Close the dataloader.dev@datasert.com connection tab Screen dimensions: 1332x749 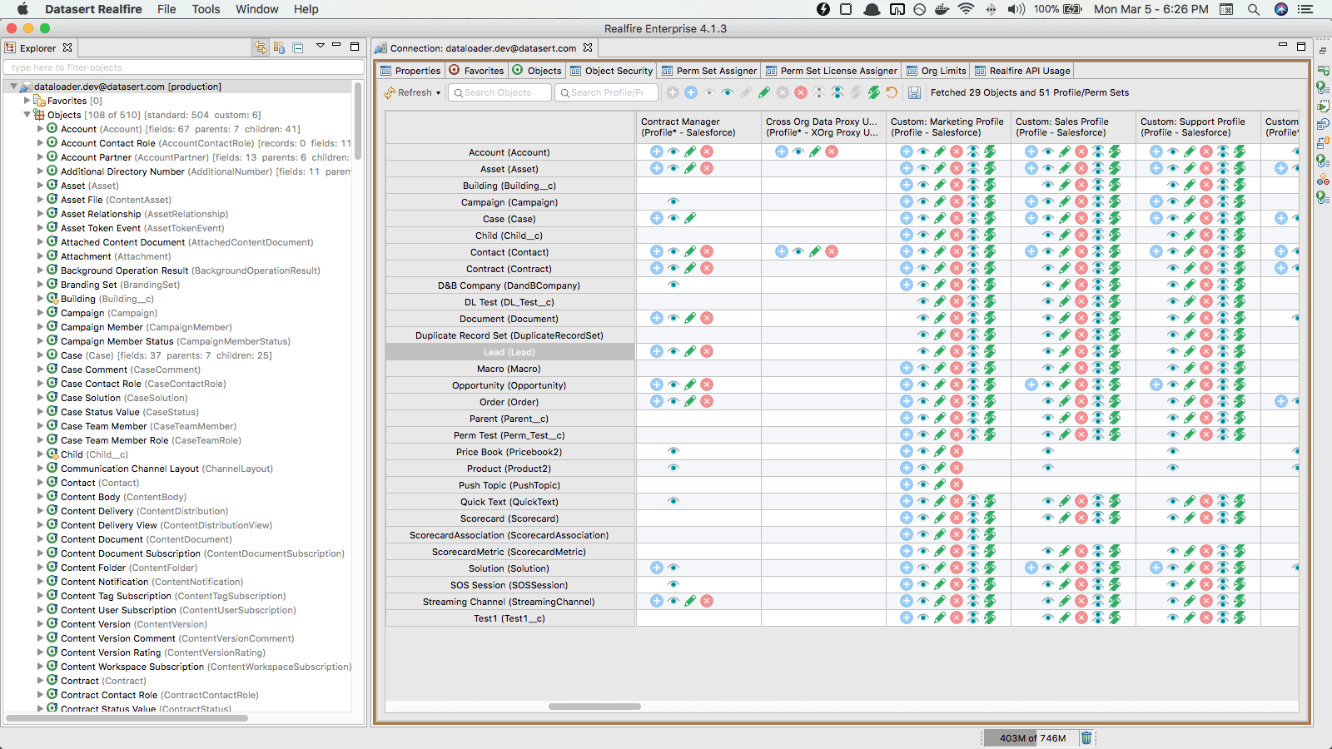[x=588, y=47]
